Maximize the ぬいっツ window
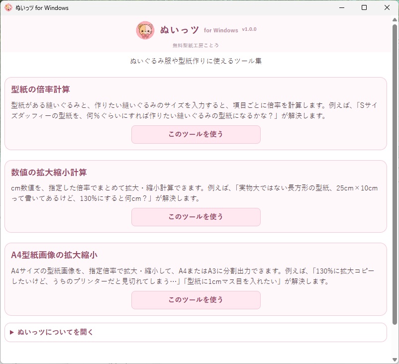399x364 pixels. (364, 7)
